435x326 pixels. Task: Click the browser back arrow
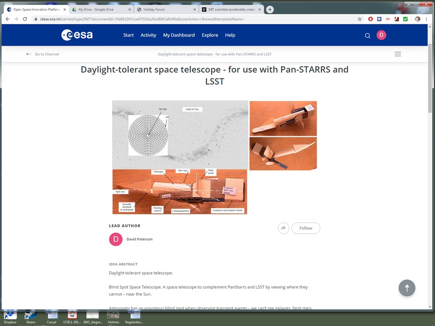pyautogui.click(x=7, y=19)
